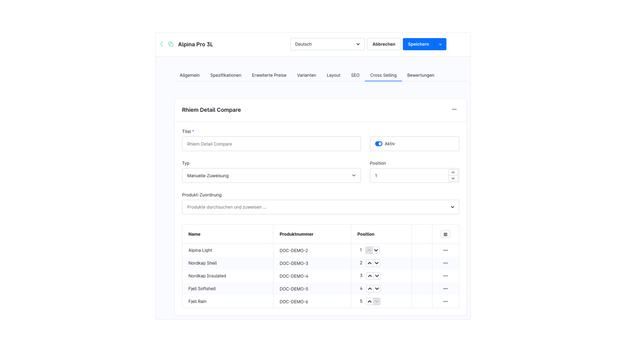Open table column settings list icon
The width and height of the screenshot is (626, 352).
pos(445,234)
